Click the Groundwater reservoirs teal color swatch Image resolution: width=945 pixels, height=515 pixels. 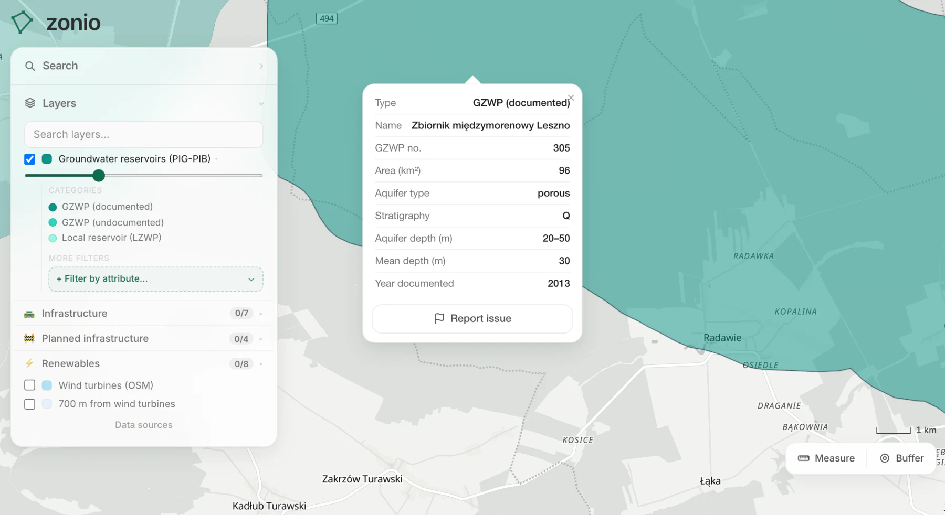[x=47, y=159]
